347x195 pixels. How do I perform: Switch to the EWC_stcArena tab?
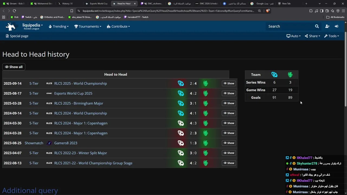(151, 4)
